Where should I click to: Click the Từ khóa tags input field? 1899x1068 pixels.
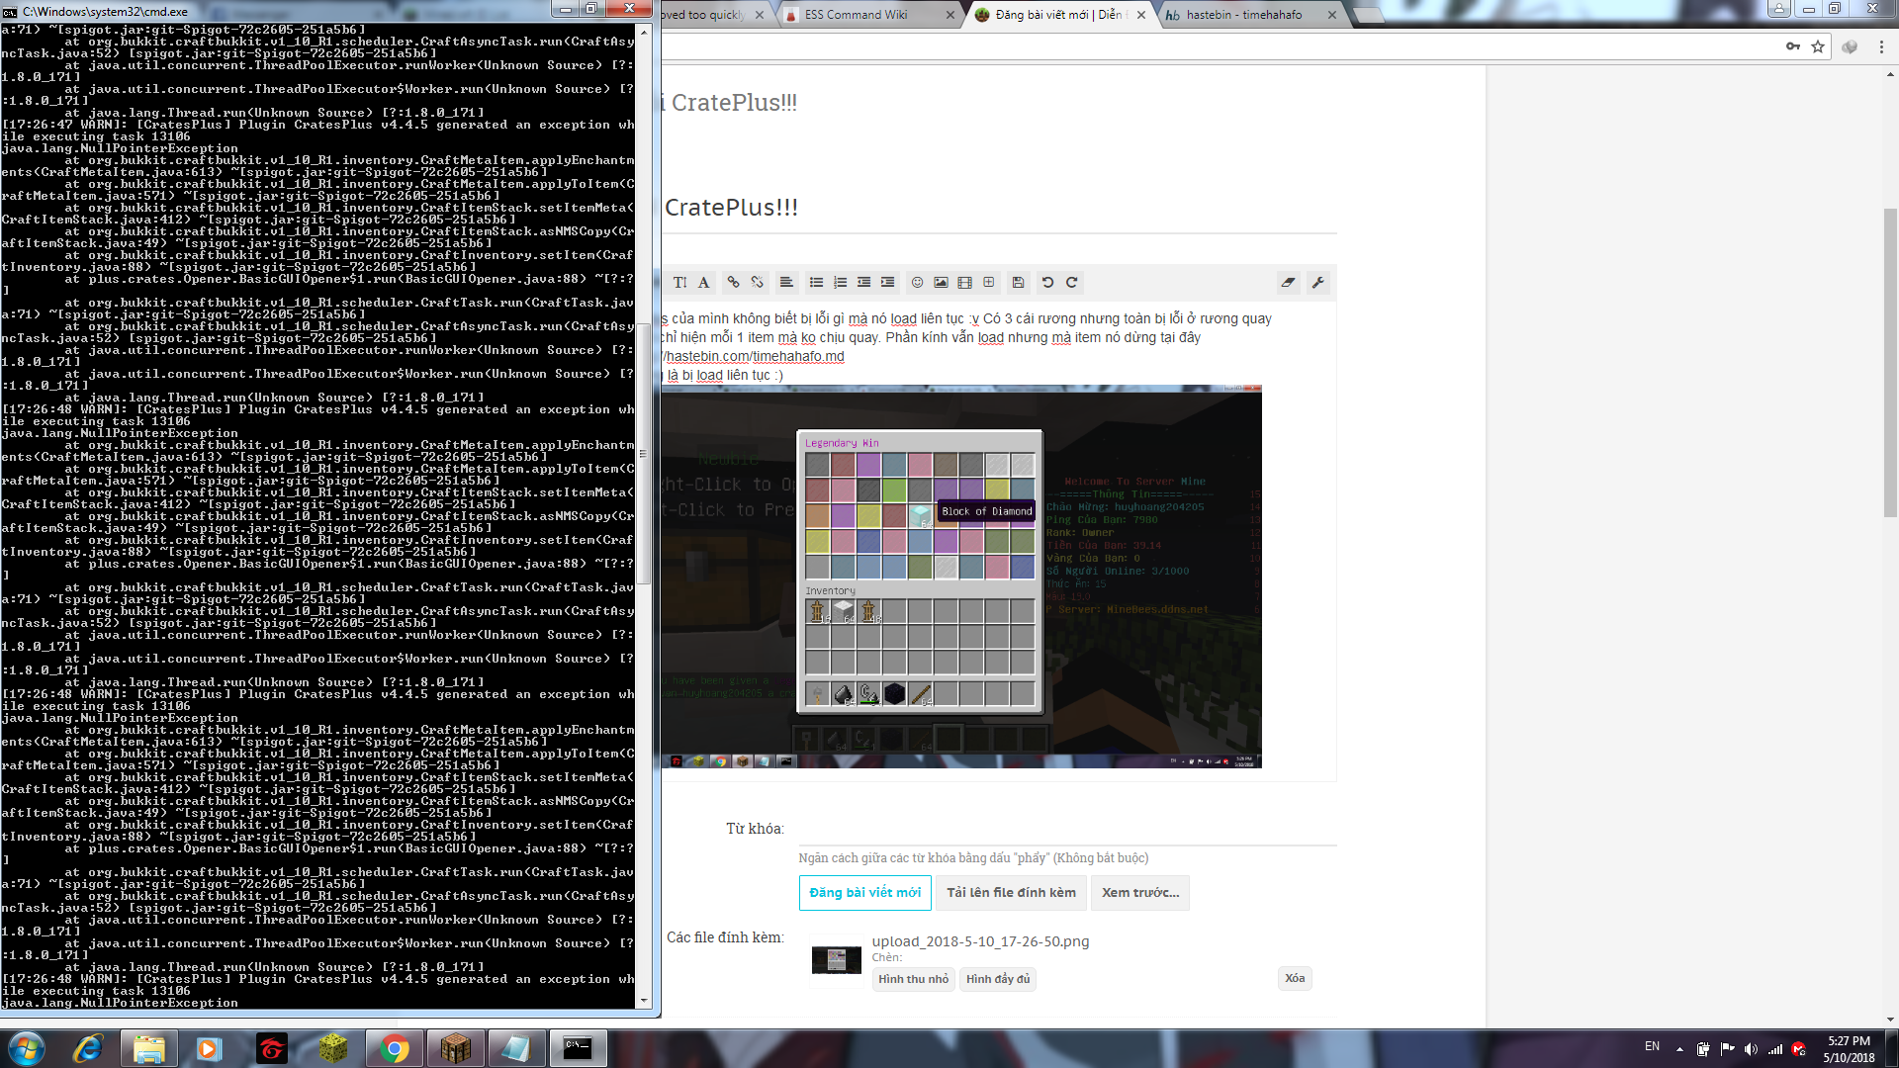pyautogui.click(x=1066, y=830)
